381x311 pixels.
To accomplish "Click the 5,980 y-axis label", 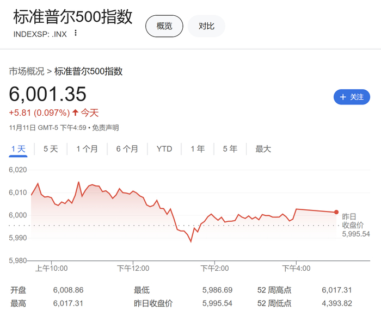I will click(18, 260).
